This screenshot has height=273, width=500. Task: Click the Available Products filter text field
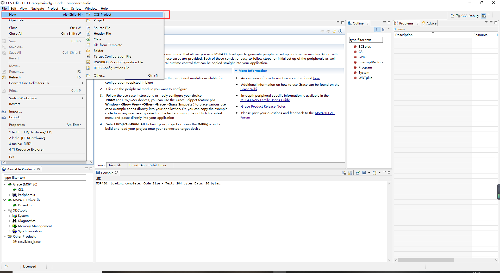(x=45, y=177)
